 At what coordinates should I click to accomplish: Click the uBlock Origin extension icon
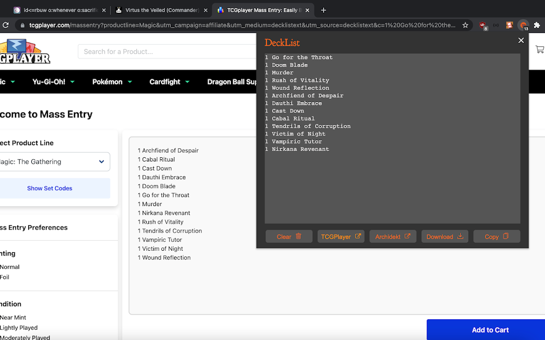coord(482,25)
